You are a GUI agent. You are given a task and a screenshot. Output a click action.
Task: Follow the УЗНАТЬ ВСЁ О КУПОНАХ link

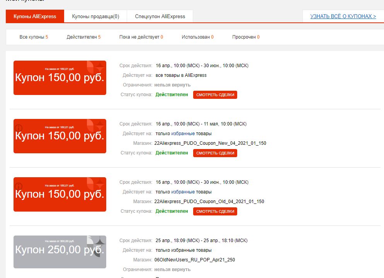point(343,16)
